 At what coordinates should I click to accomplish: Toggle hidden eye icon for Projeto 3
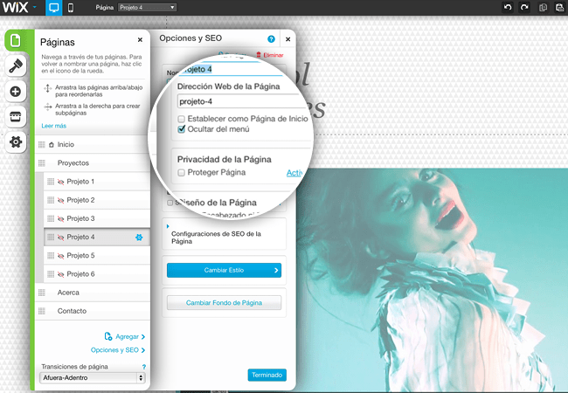coord(61,218)
